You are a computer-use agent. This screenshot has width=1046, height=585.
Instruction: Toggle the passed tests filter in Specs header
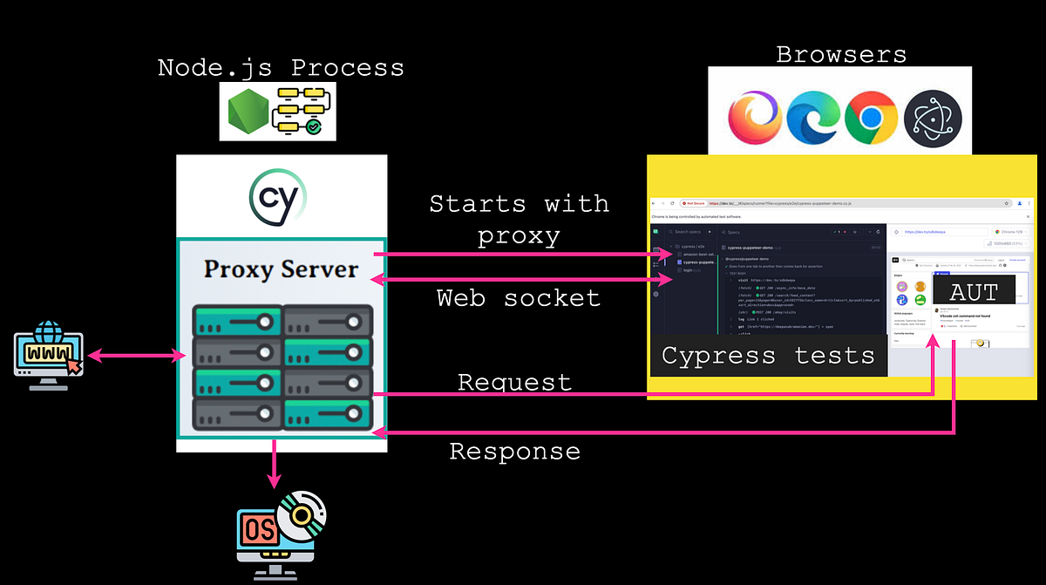[836, 232]
